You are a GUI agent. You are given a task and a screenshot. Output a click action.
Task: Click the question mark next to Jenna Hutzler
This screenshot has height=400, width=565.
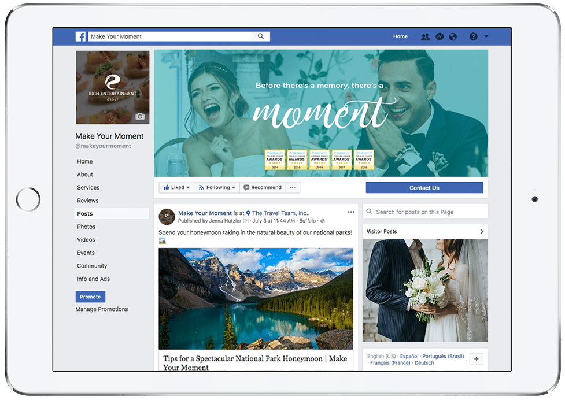(x=246, y=221)
